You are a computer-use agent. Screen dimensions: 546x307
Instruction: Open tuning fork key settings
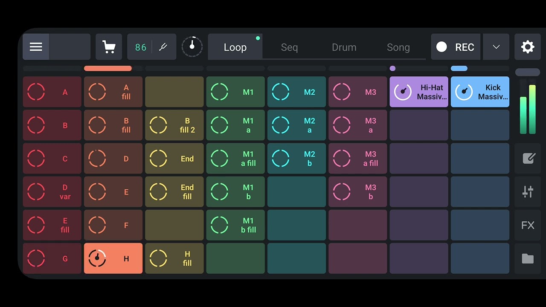(x=163, y=47)
